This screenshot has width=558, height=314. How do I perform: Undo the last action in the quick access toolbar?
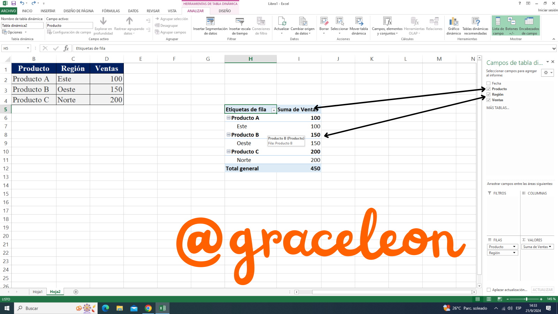(x=22, y=3)
